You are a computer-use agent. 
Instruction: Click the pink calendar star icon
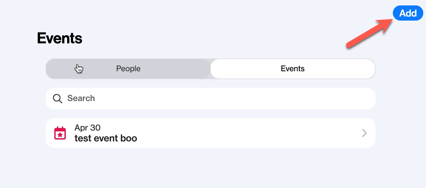60,133
